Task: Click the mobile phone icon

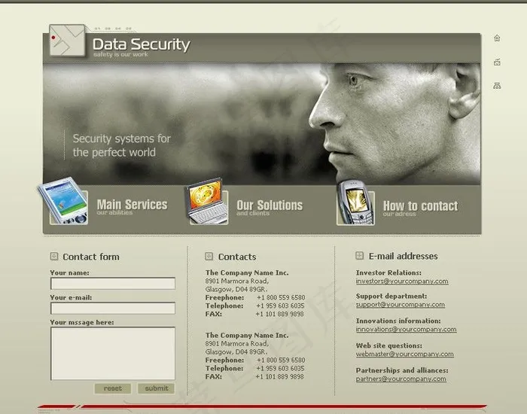Action: (x=355, y=202)
